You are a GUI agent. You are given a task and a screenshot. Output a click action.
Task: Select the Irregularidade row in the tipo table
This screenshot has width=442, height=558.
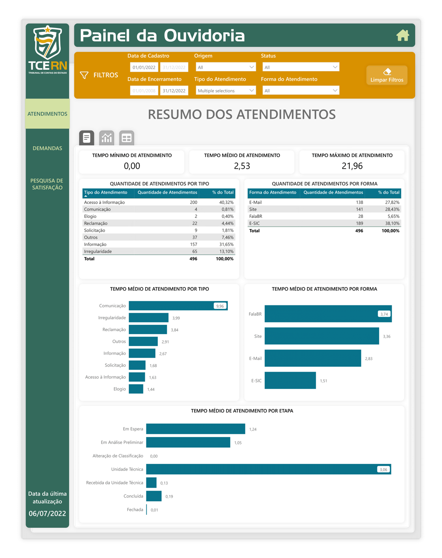[159, 251]
